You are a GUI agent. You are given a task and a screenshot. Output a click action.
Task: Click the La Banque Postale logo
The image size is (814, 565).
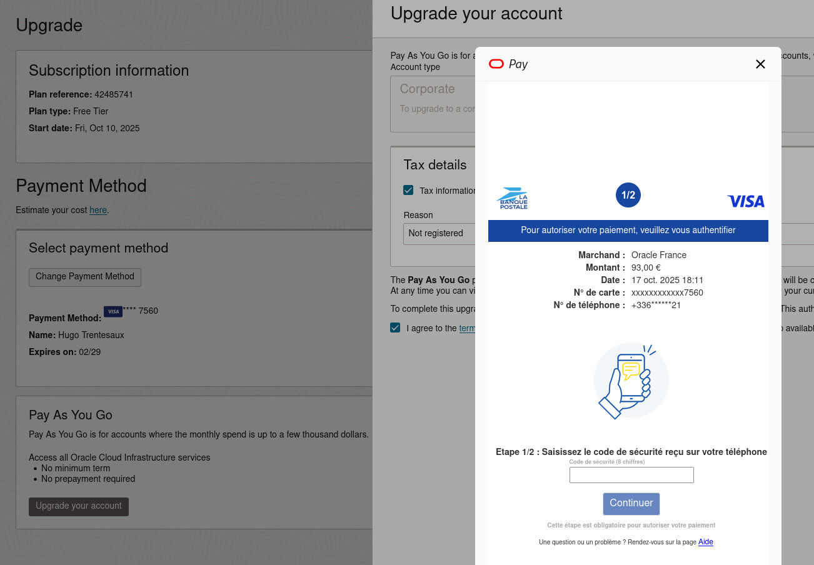point(513,199)
